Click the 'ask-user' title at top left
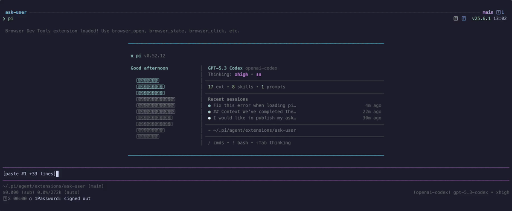The image size is (512, 211). [16, 12]
